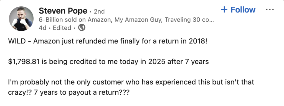Click the 'Edited' label
Viewport: 284px width, 106px height.
click(x=62, y=28)
